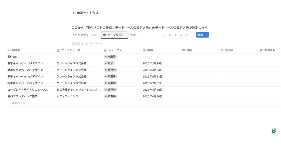Viewport: 281px width, 151px height.
Task: Click the database search magnifier icon
Action: [181, 35]
